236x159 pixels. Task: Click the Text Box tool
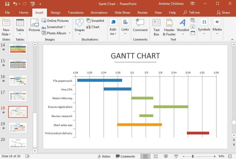point(157,27)
